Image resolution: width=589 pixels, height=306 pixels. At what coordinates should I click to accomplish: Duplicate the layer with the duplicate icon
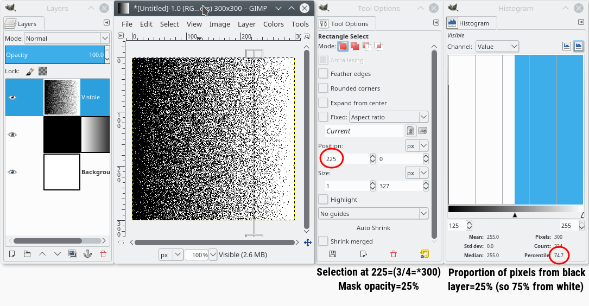click(x=73, y=254)
